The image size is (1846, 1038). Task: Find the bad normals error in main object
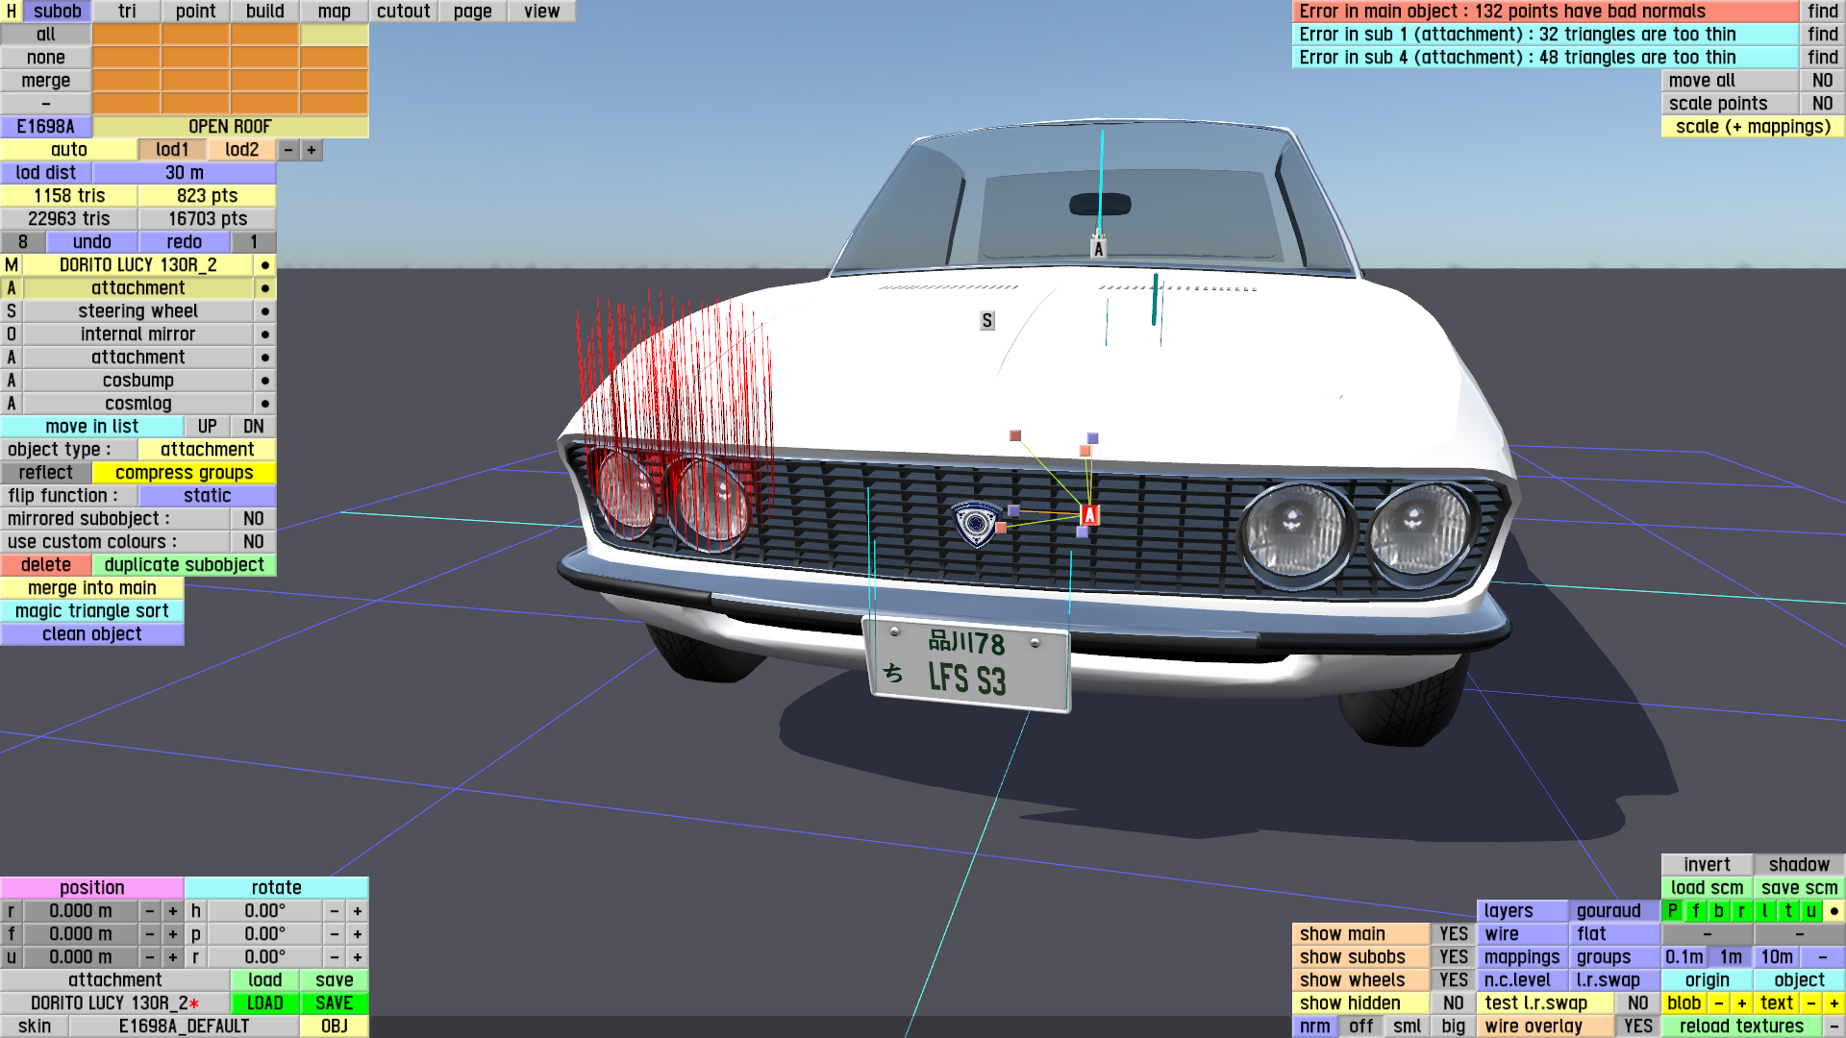point(1822,12)
